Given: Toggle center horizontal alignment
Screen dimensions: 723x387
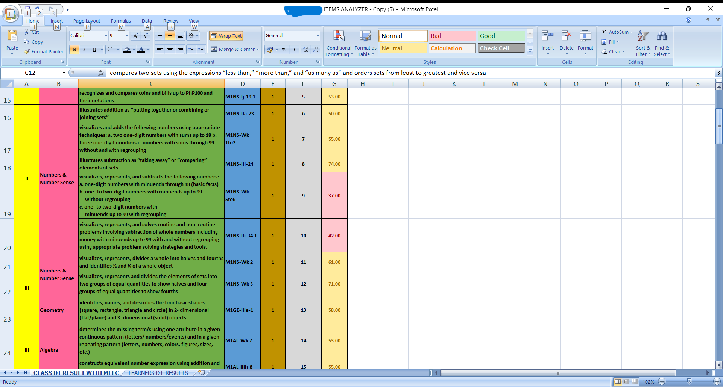Looking at the screenshot, I should 170,49.
